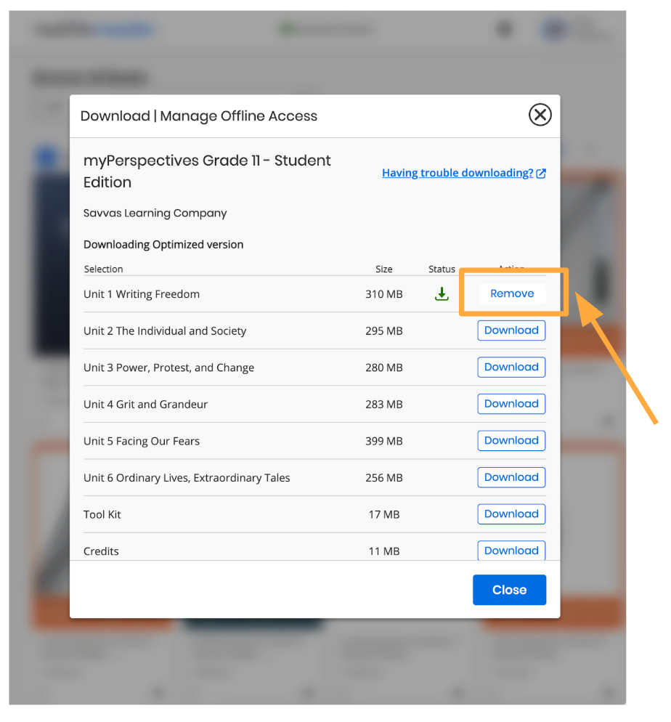
Task: Close the dialog using the X icon
Action: 540,115
